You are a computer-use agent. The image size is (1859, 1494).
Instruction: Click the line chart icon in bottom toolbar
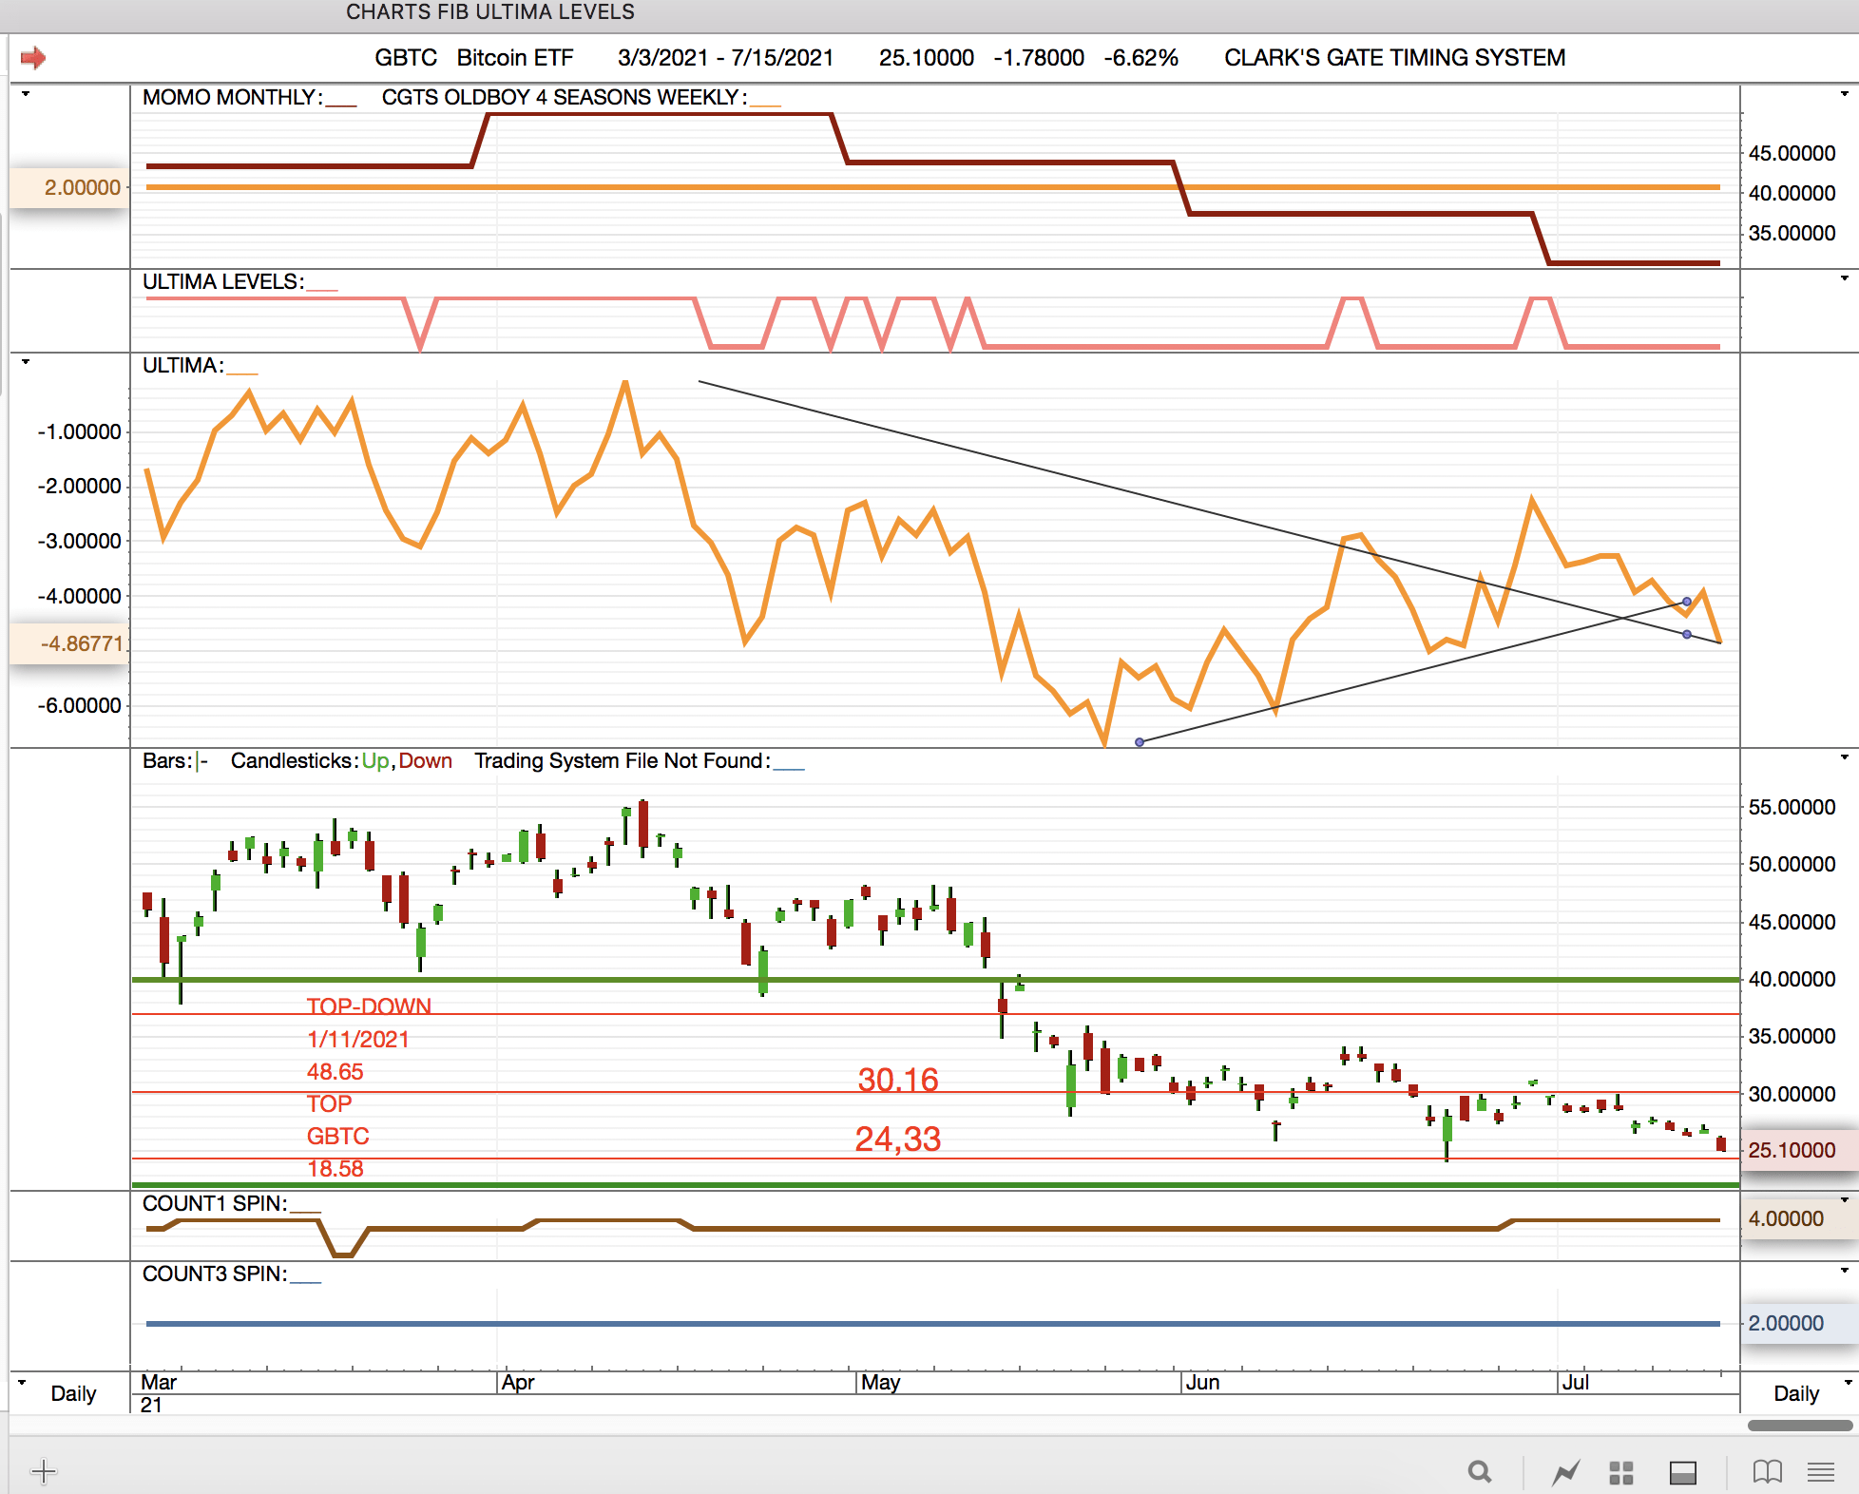pos(1565,1472)
